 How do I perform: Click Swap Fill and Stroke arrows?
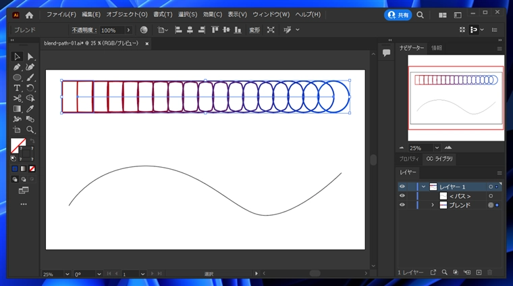point(32,141)
